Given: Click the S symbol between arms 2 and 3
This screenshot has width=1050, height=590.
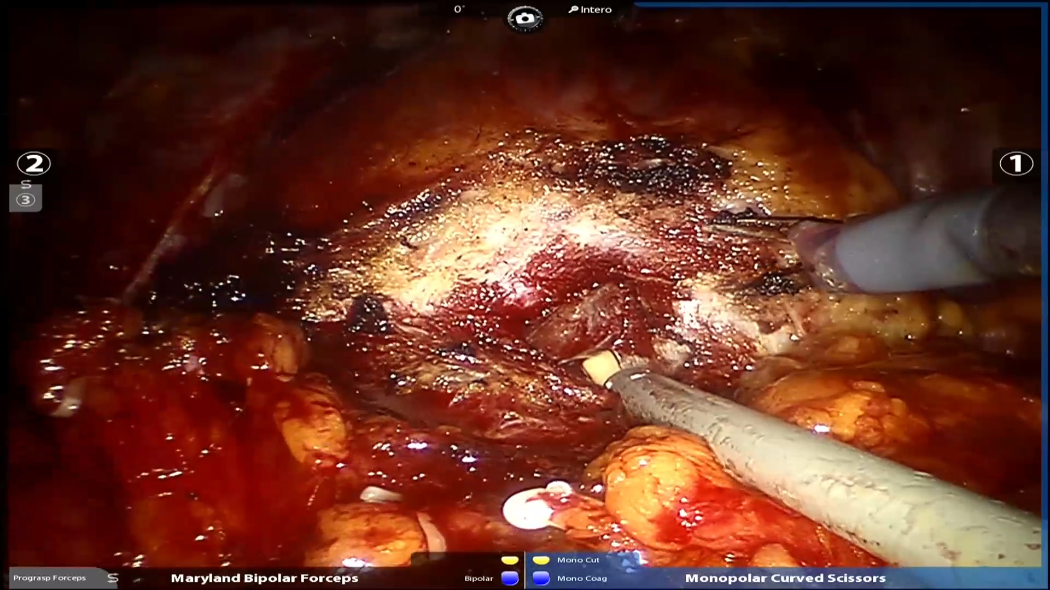Looking at the screenshot, I should (x=26, y=184).
